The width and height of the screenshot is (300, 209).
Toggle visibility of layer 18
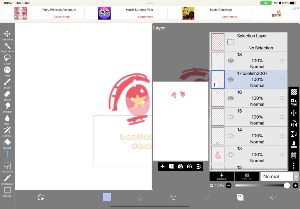pyautogui.click(x=231, y=61)
